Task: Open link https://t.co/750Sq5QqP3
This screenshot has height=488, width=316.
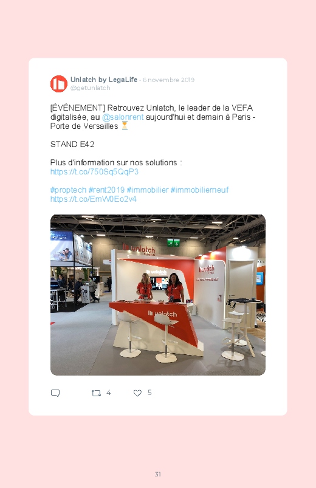Action: click(94, 172)
